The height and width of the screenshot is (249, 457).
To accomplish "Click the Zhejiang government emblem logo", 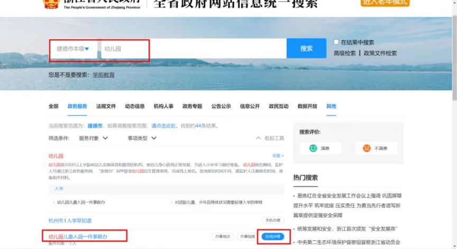I will pos(51,4).
